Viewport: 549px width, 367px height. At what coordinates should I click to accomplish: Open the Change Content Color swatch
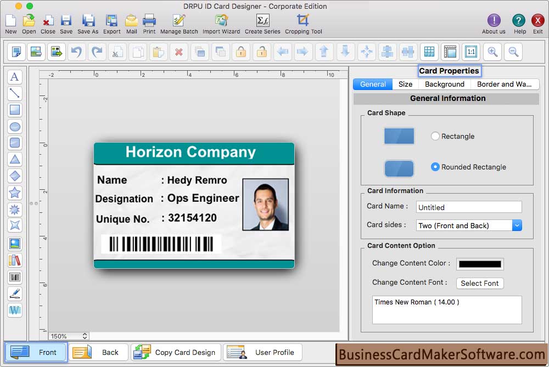pos(480,264)
